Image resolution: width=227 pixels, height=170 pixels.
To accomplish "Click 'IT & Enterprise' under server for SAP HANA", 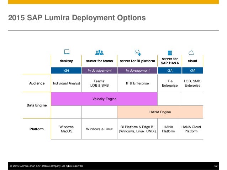I will (x=170, y=83).
